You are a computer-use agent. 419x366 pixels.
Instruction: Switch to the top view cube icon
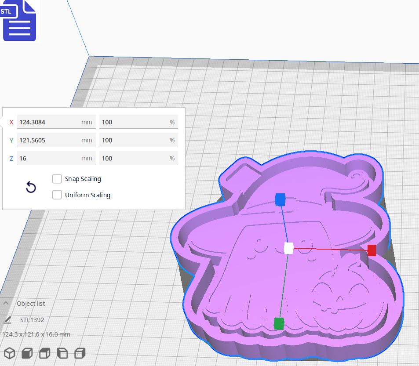44,353
